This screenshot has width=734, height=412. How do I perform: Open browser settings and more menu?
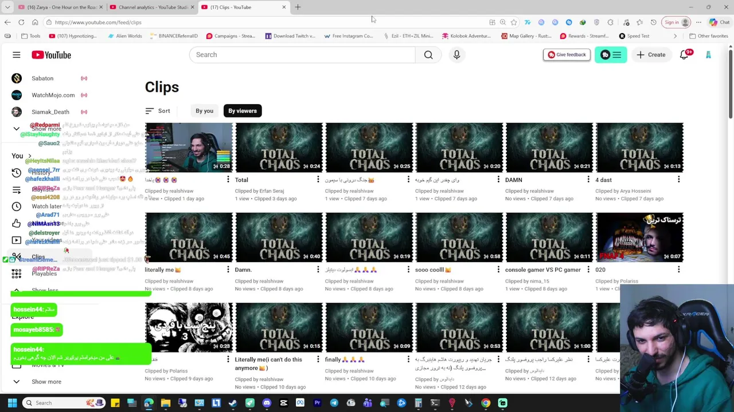[x=698, y=22]
